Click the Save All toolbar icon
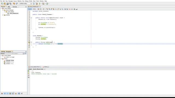The width and height of the screenshot is (175, 98). (10, 4)
